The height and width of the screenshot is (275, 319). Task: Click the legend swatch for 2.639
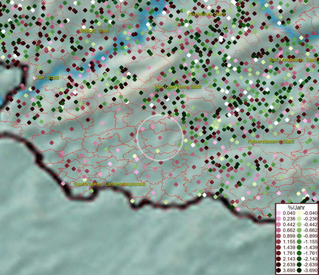click(279, 265)
